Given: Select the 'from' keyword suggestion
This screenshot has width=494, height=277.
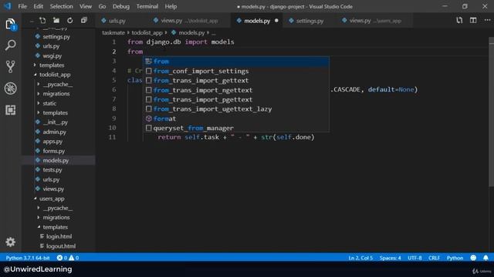Looking at the screenshot, I should tap(237, 62).
